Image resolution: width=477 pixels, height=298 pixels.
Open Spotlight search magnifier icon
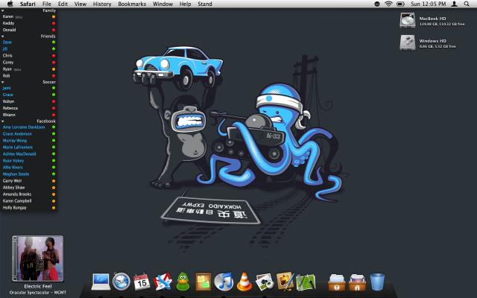(x=467, y=4)
